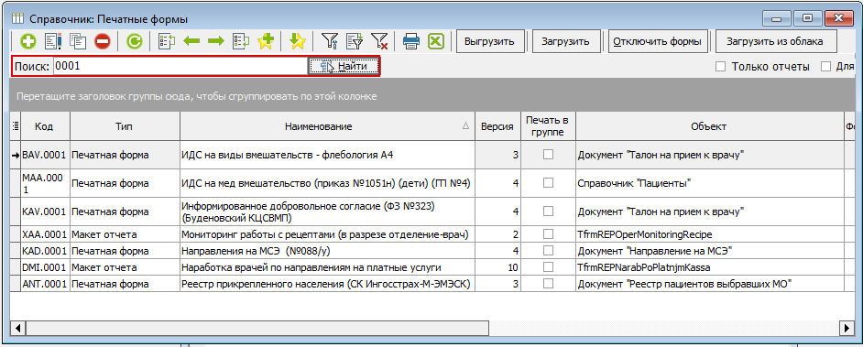The height and width of the screenshot is (347, 863).
Task: Toggle Печать в группе for ANT.0001 row
Action: tap(548, 284)
